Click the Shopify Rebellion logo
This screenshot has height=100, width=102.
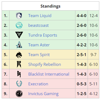pos(19,64)
